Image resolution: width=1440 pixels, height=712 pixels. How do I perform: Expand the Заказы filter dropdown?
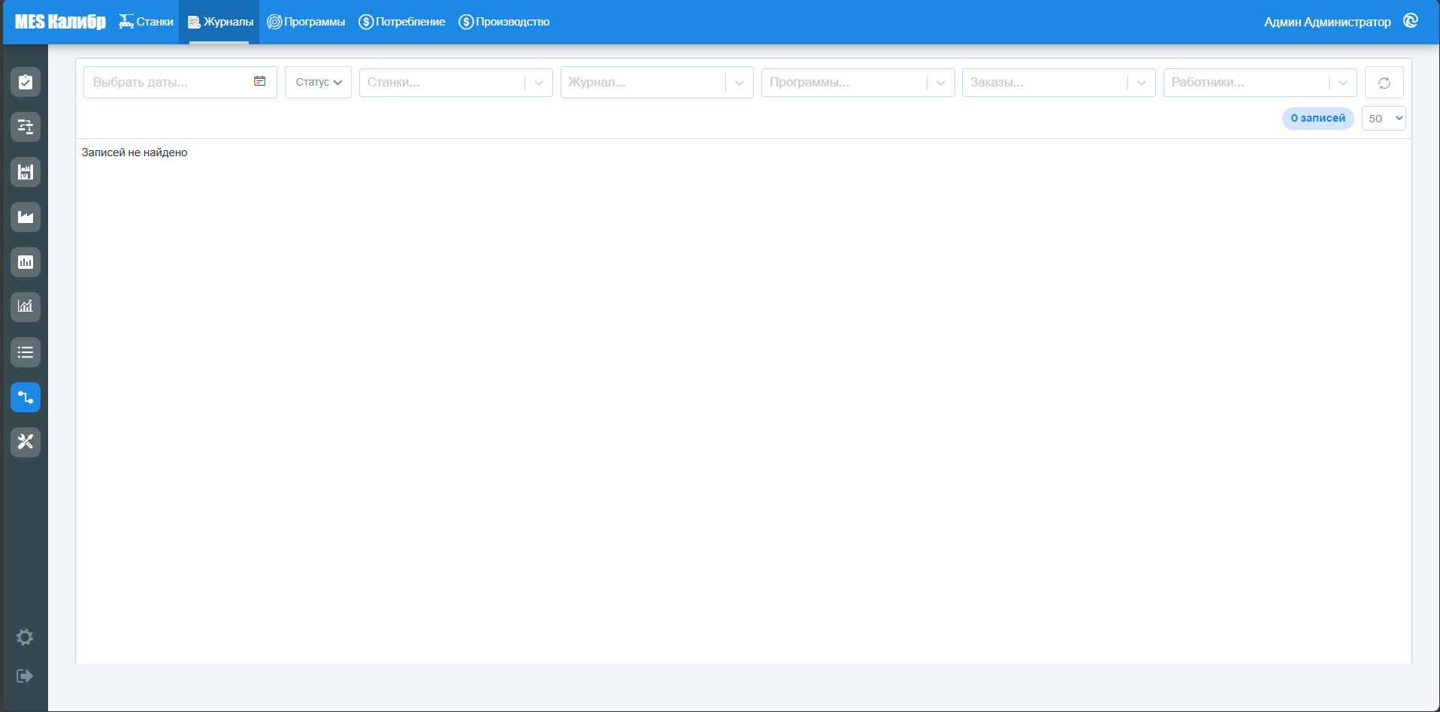coord(1142,83)
